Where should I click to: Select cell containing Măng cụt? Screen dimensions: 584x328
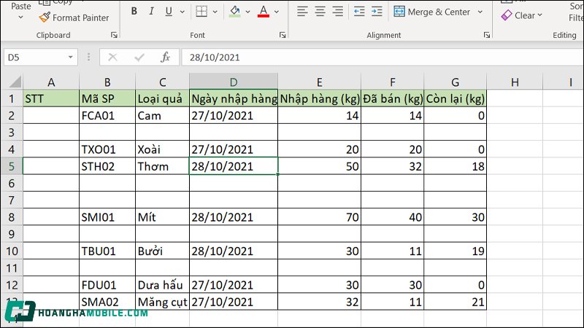tap(162, 302)
